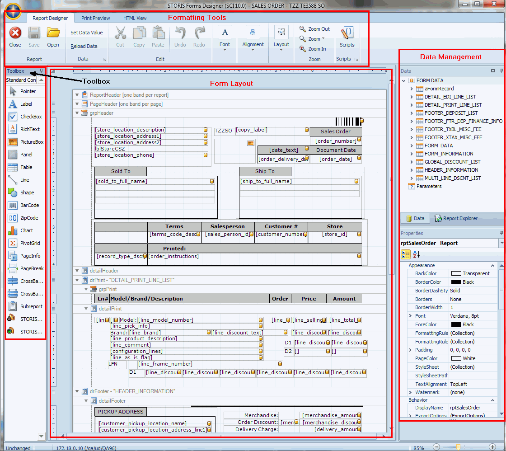The height and width of the screenshot is (451, 506).
Task: Switch to the Print Preview tab
Action: [x=95, y=18]
